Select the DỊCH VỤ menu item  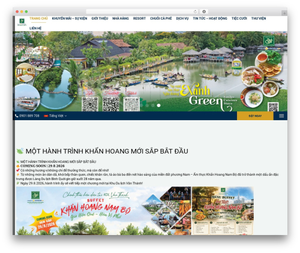pyautogui.click(x=182, y=19)
